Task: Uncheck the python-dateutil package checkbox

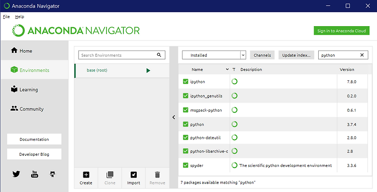Action: click(x=185, y=137)
